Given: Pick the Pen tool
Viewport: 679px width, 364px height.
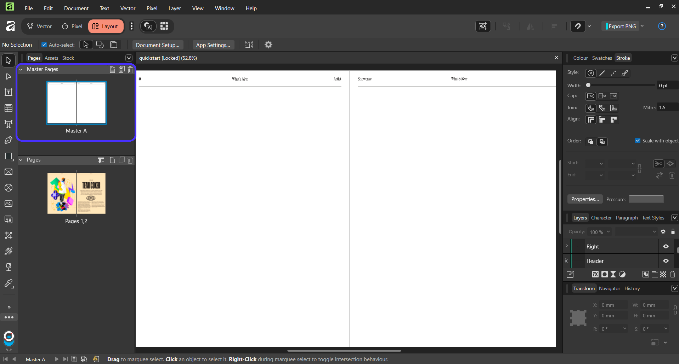Looking at the screenshot, I should 9,140.
